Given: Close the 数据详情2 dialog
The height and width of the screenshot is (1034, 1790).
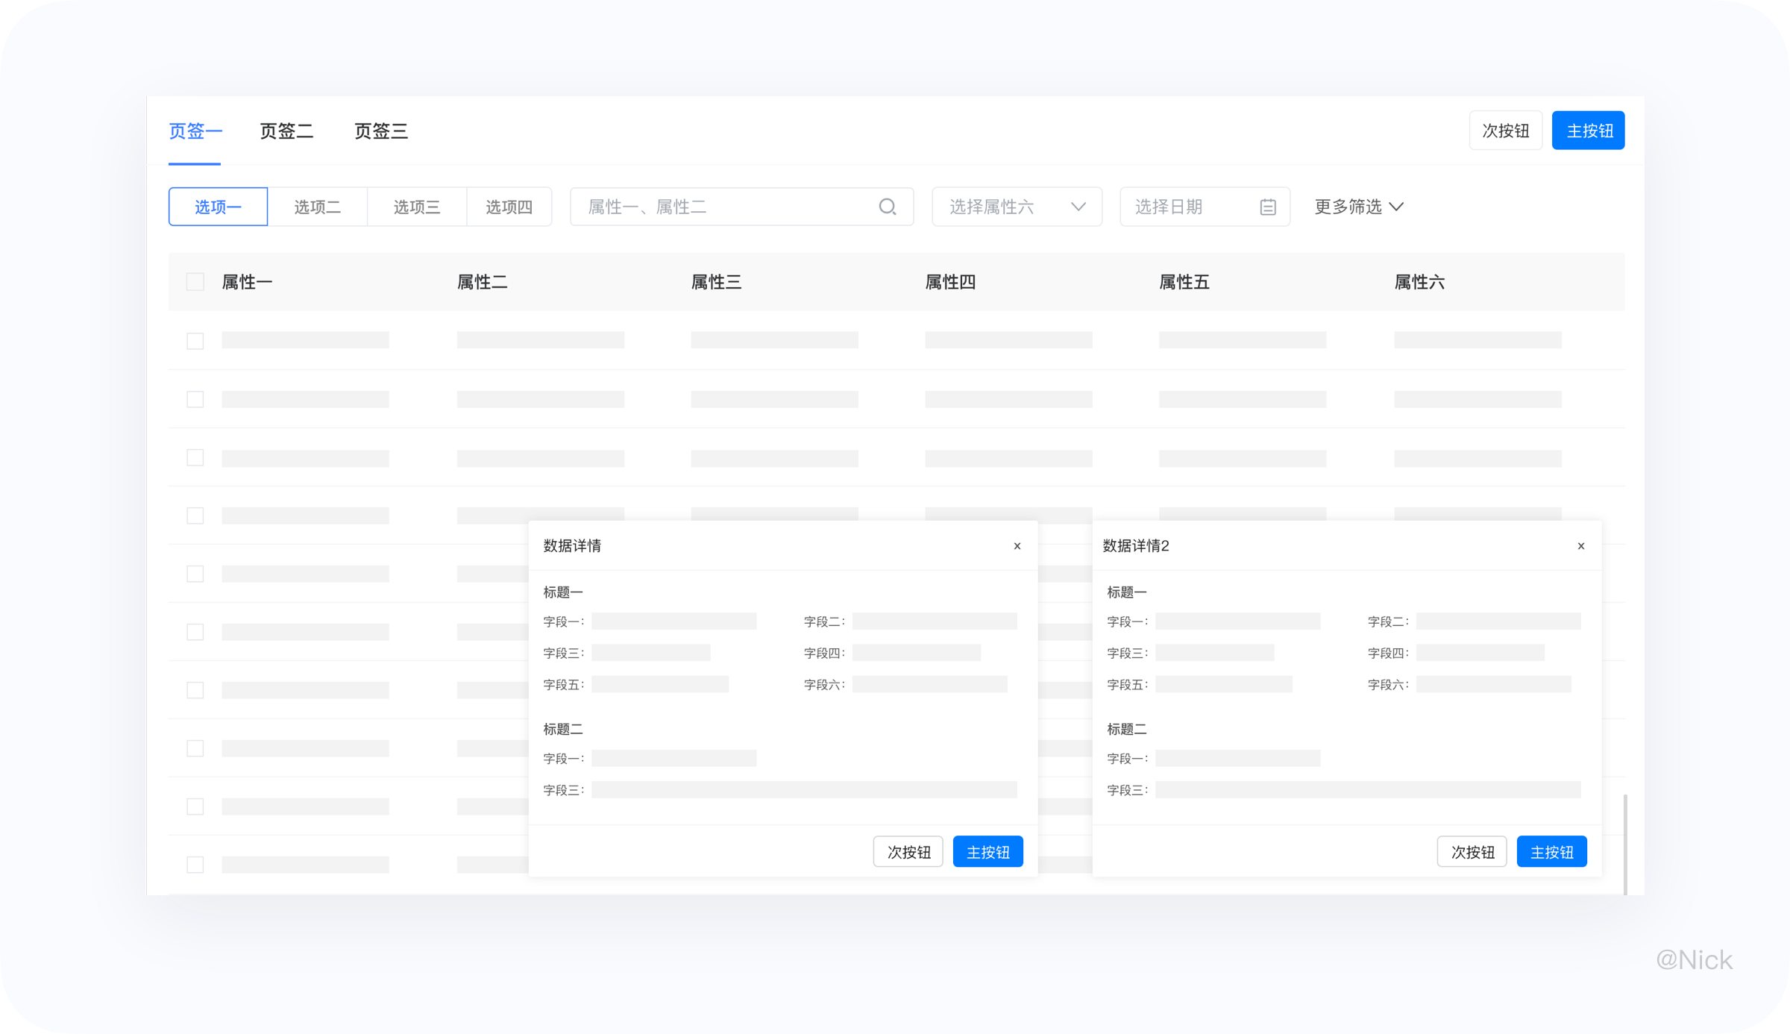Looking at the screenshot, I should pyautogui.click(x=1581, y=546).
